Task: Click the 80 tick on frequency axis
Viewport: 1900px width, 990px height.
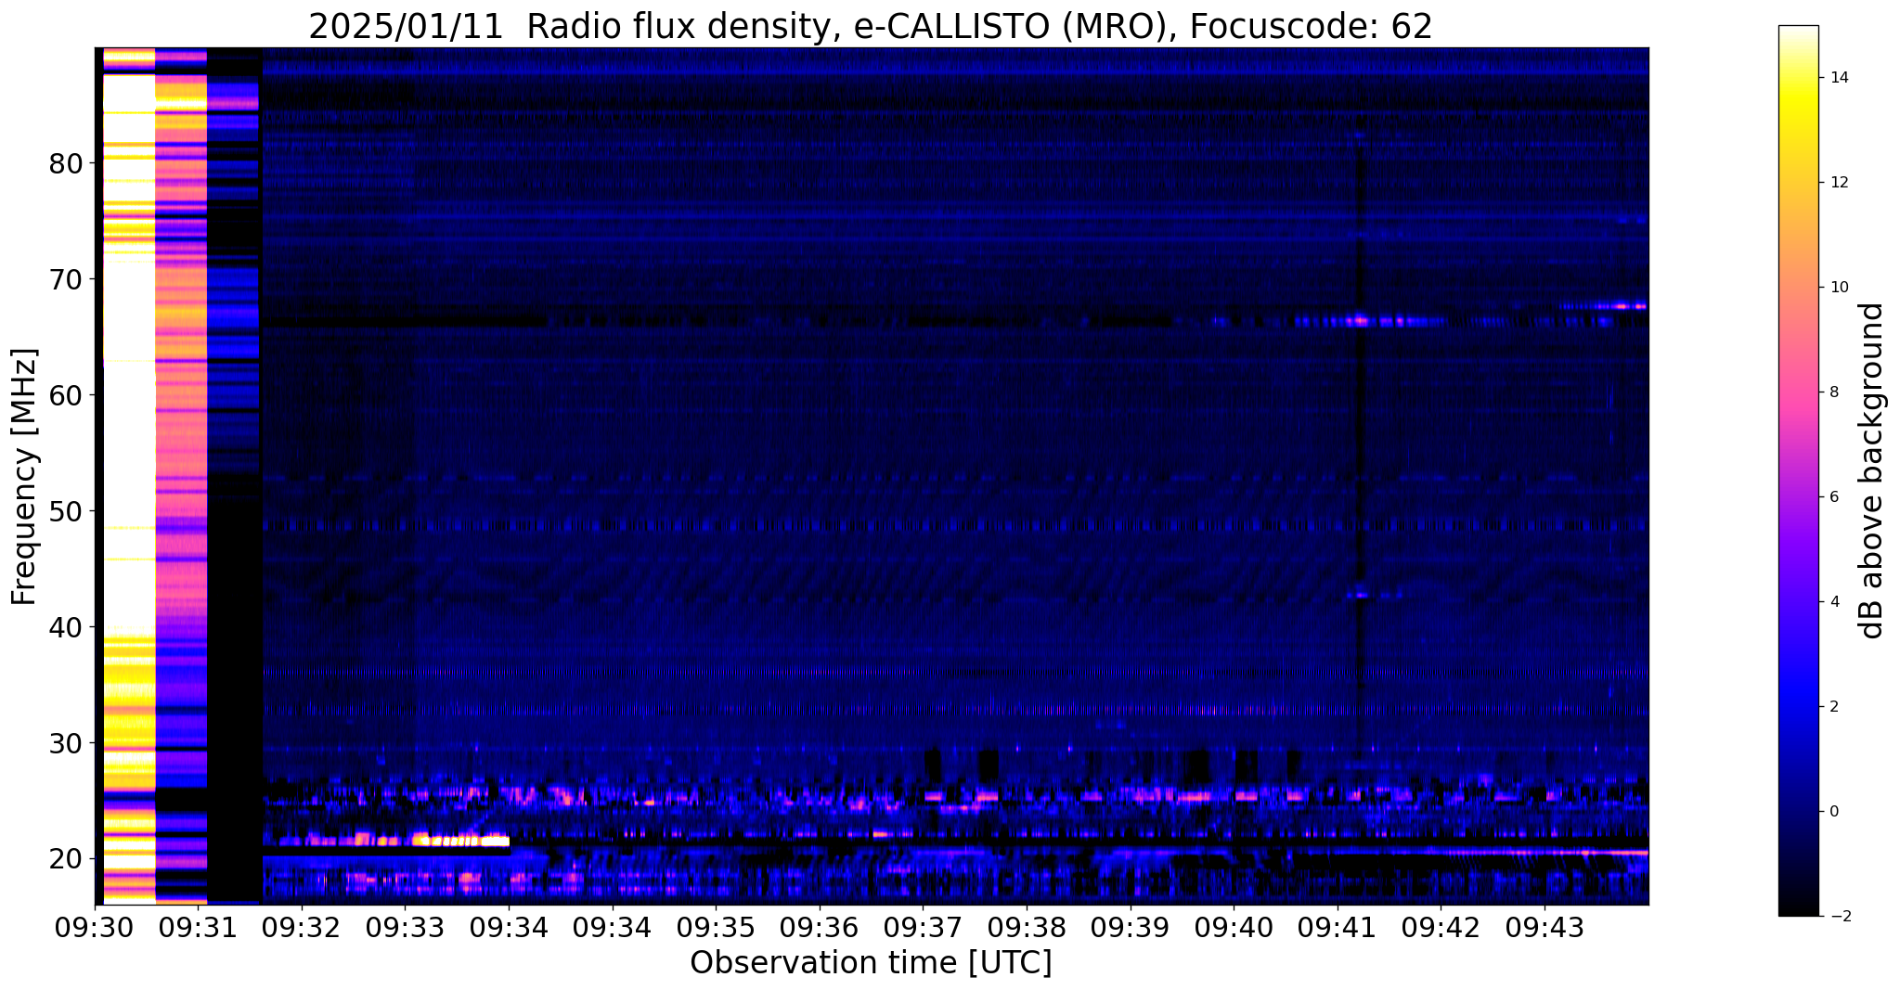Action: (66, 164)
